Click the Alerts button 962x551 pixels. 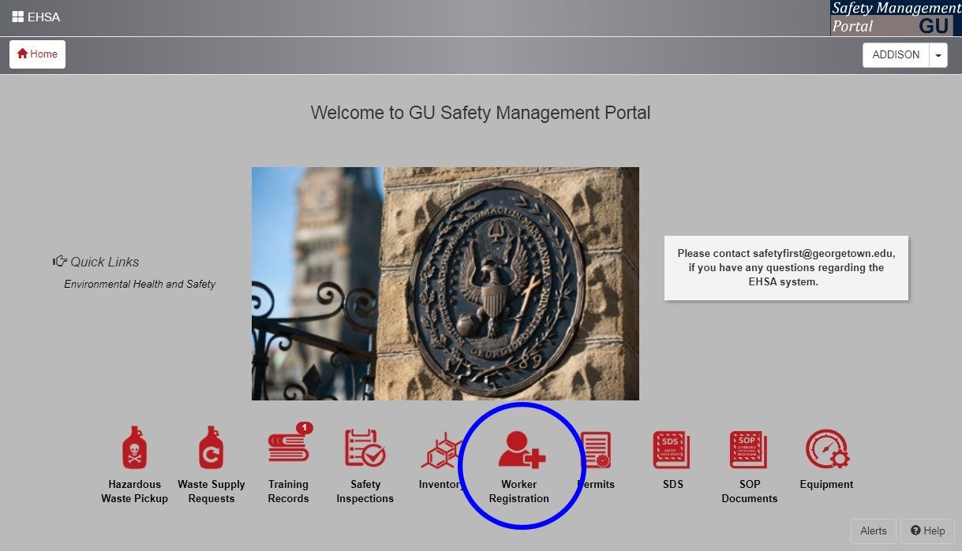874,531
